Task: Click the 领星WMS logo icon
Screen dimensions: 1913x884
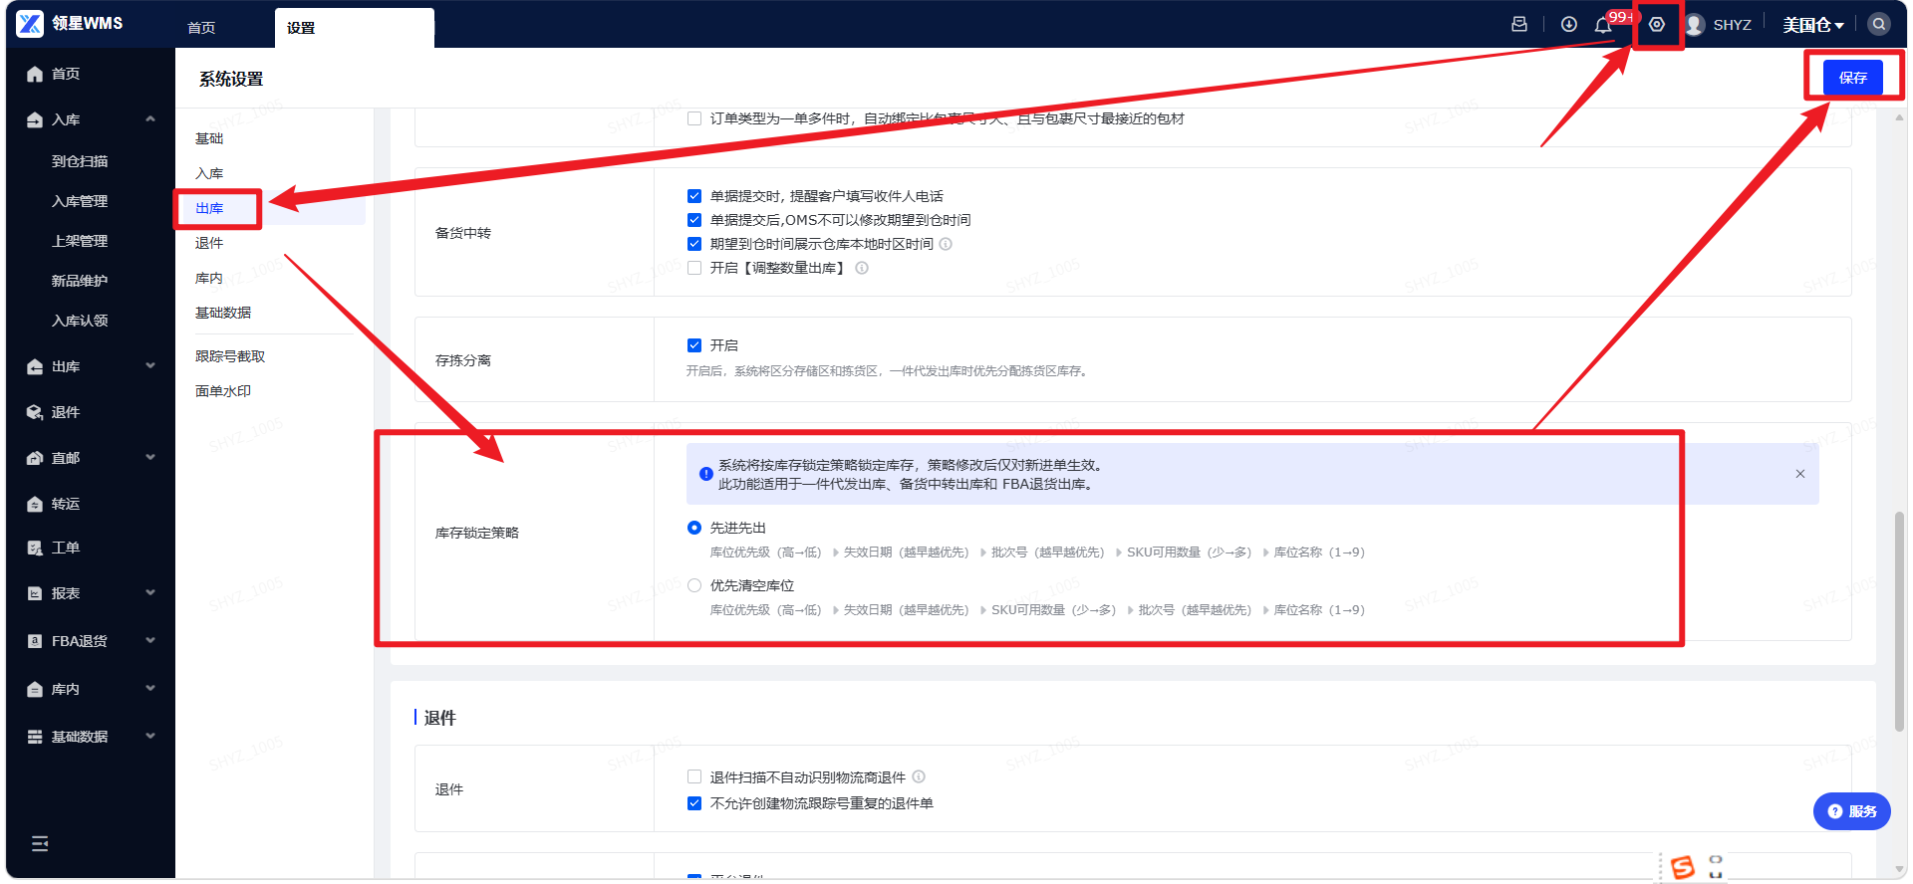Action: pos(30,24)
